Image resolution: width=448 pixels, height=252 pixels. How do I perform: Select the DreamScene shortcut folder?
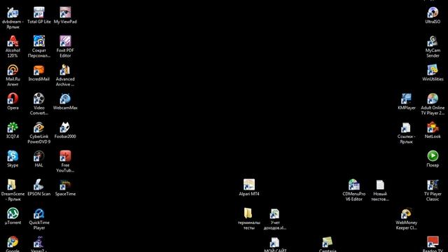point(13,185)
